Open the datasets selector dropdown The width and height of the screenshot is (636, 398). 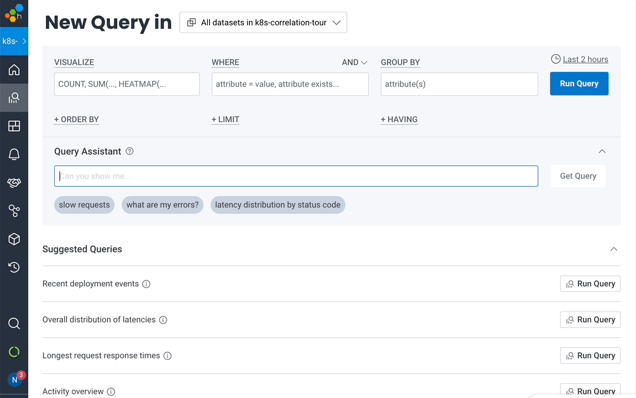pos(263,22)
